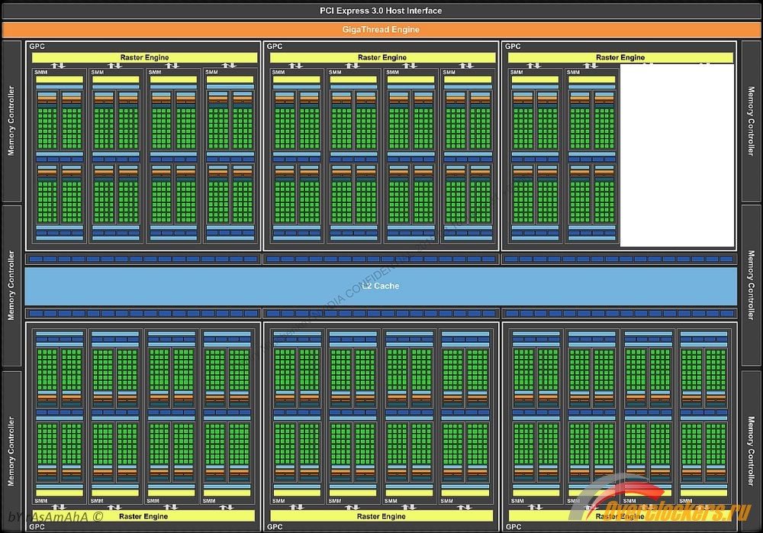
Task: Select the GPC label of the top-center cluster
Action: pyautogui.click(x=275, y=47)
